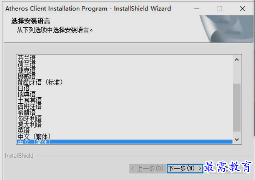Choose 挪威语 (Norwegian) from the list
This screenshot has height=180, width=255.
click(125, 76)
